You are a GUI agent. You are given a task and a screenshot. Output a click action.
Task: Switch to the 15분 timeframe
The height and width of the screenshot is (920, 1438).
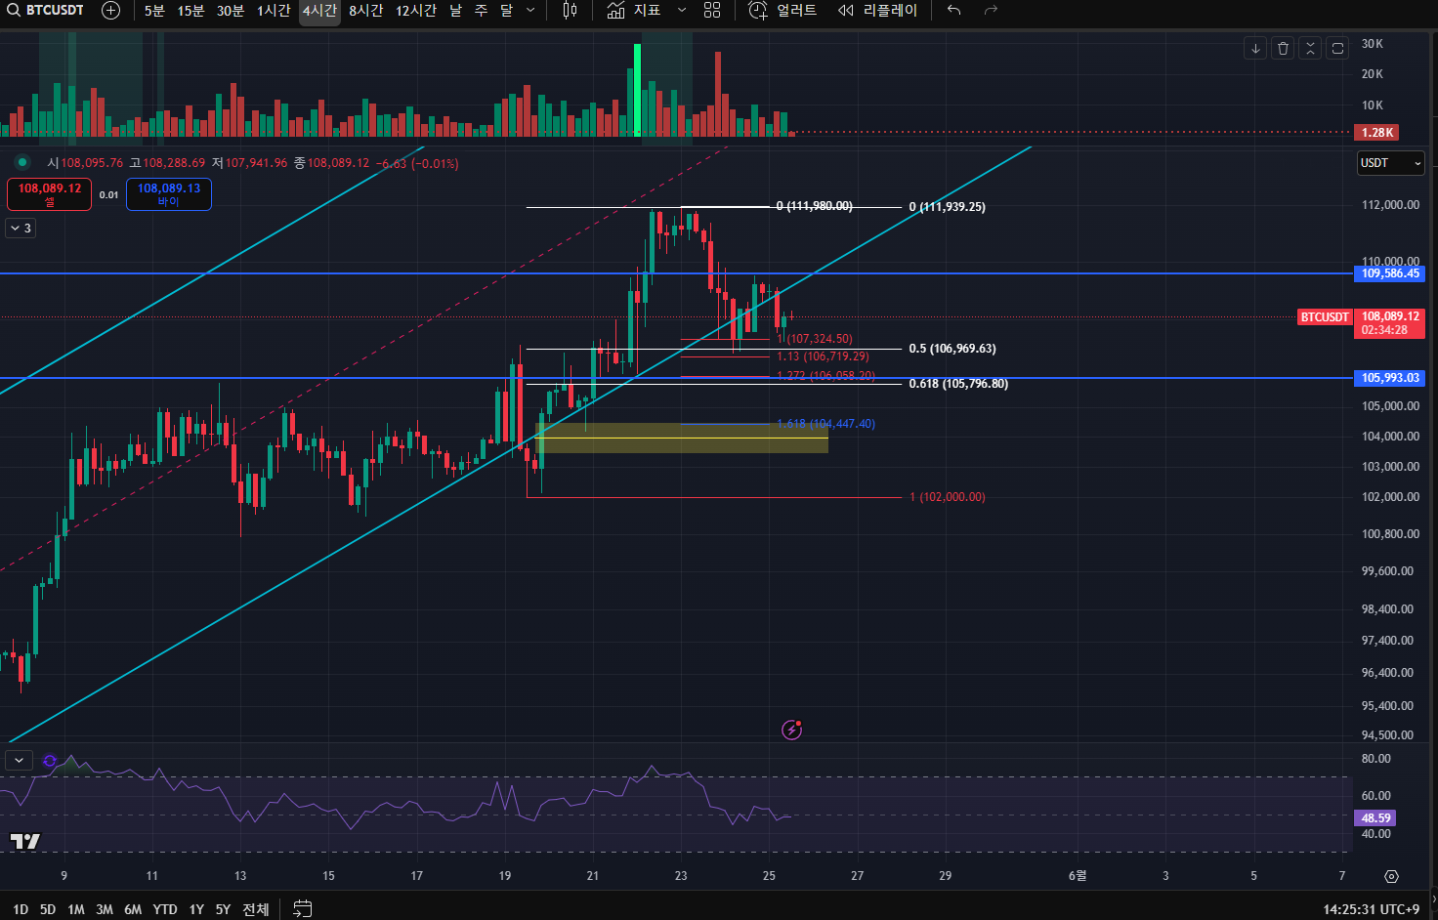click(190, 11)
